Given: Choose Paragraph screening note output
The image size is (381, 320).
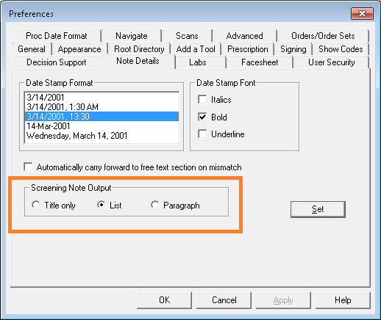Looking at the screenshot, I should coord(154,205).
